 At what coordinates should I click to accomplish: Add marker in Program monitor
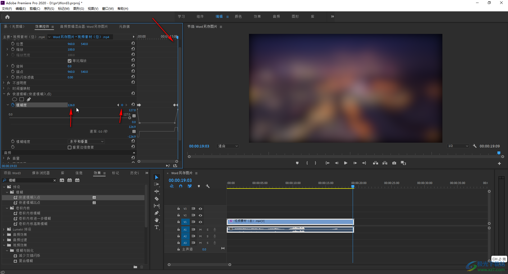297,163
